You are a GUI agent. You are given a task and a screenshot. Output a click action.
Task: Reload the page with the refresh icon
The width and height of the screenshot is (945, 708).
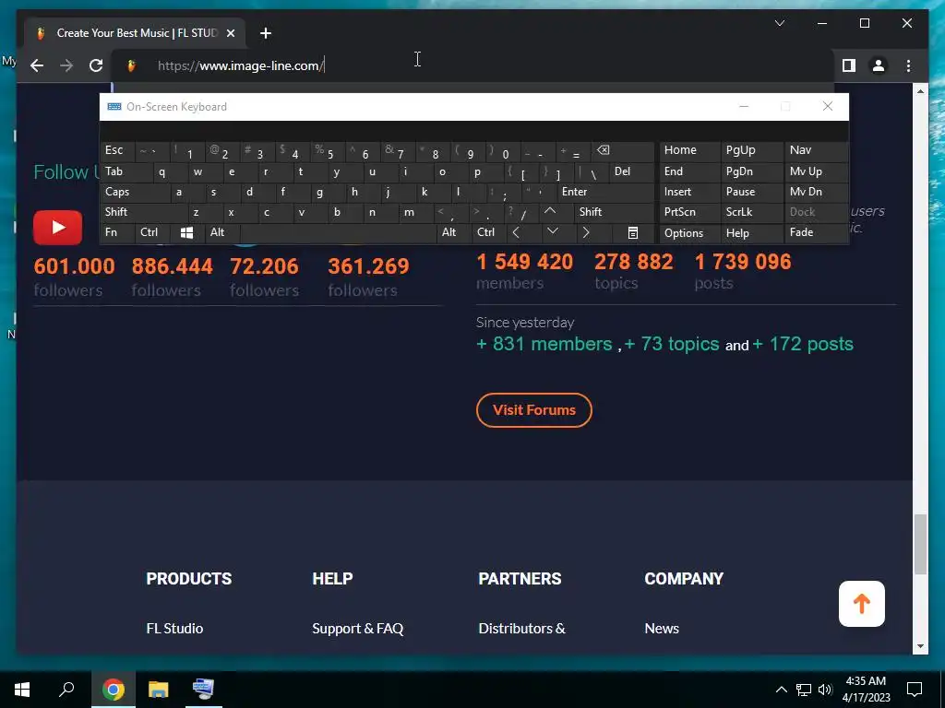(x=96, y=65)
